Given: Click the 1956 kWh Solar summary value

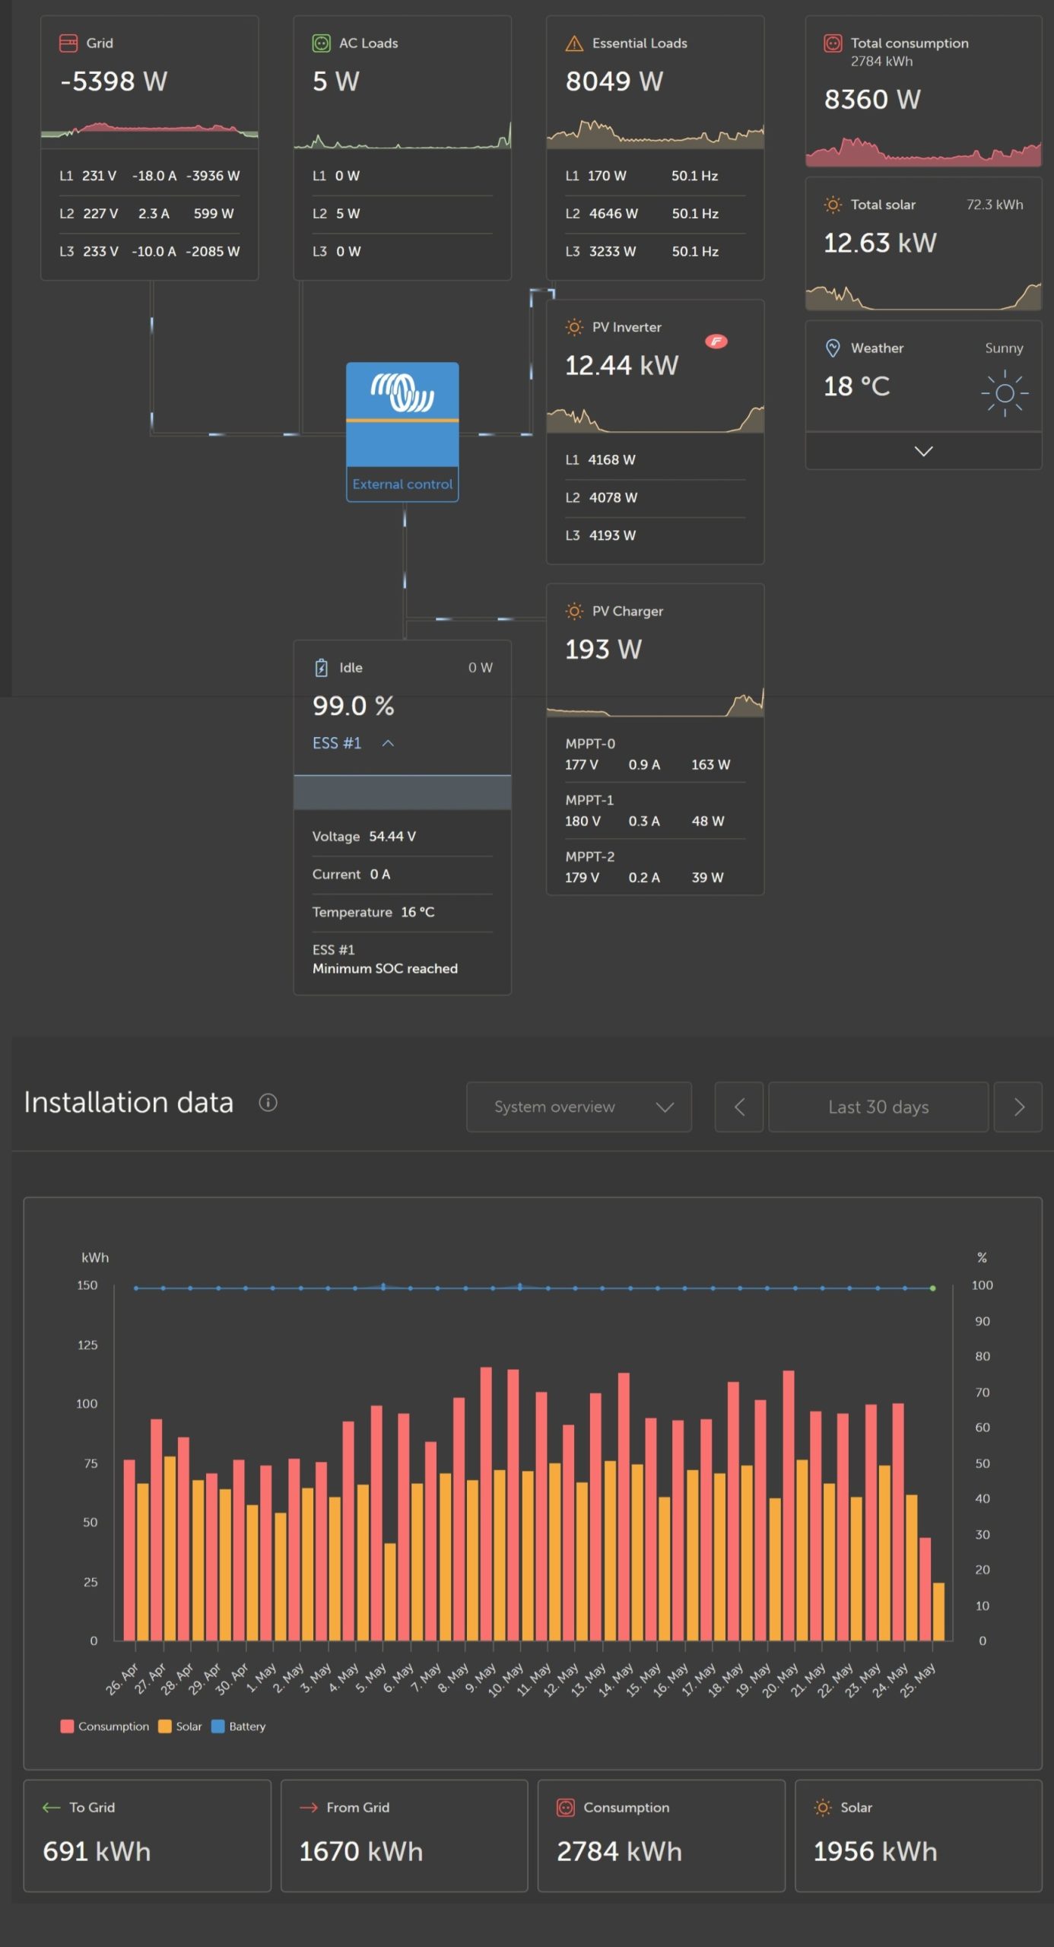Looking at the screenshot, I should tap(875, 1851).
